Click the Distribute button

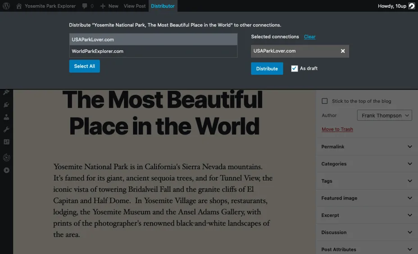pos(267,68)
